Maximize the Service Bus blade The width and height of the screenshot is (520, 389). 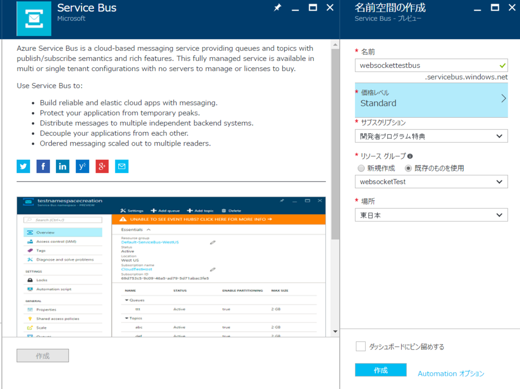coord(313,7)
